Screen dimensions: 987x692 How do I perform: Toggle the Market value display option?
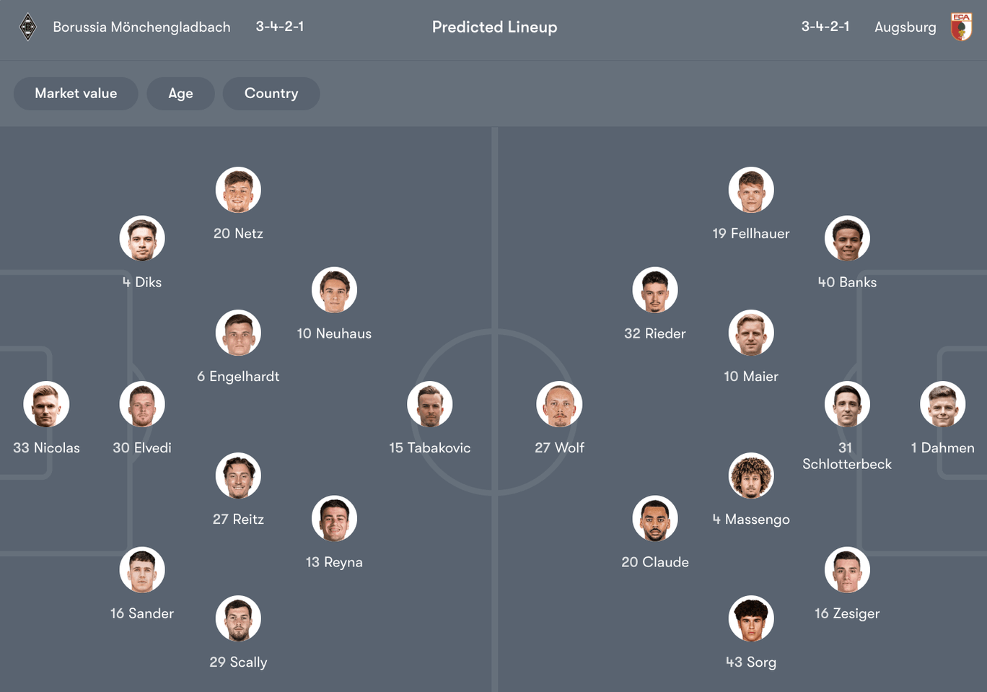[76, 93]
